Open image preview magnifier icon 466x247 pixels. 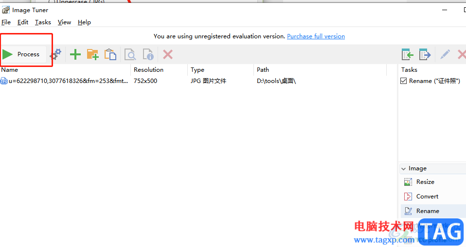[130, 54]
